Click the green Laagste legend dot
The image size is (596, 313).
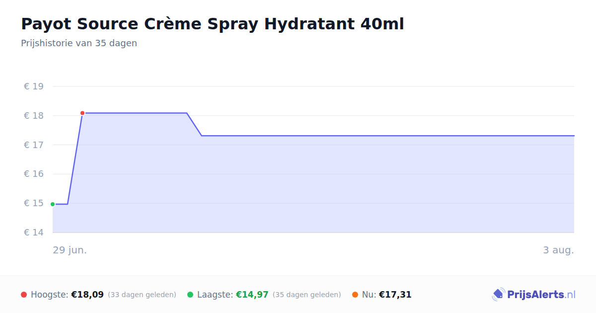tap(190, 295)
